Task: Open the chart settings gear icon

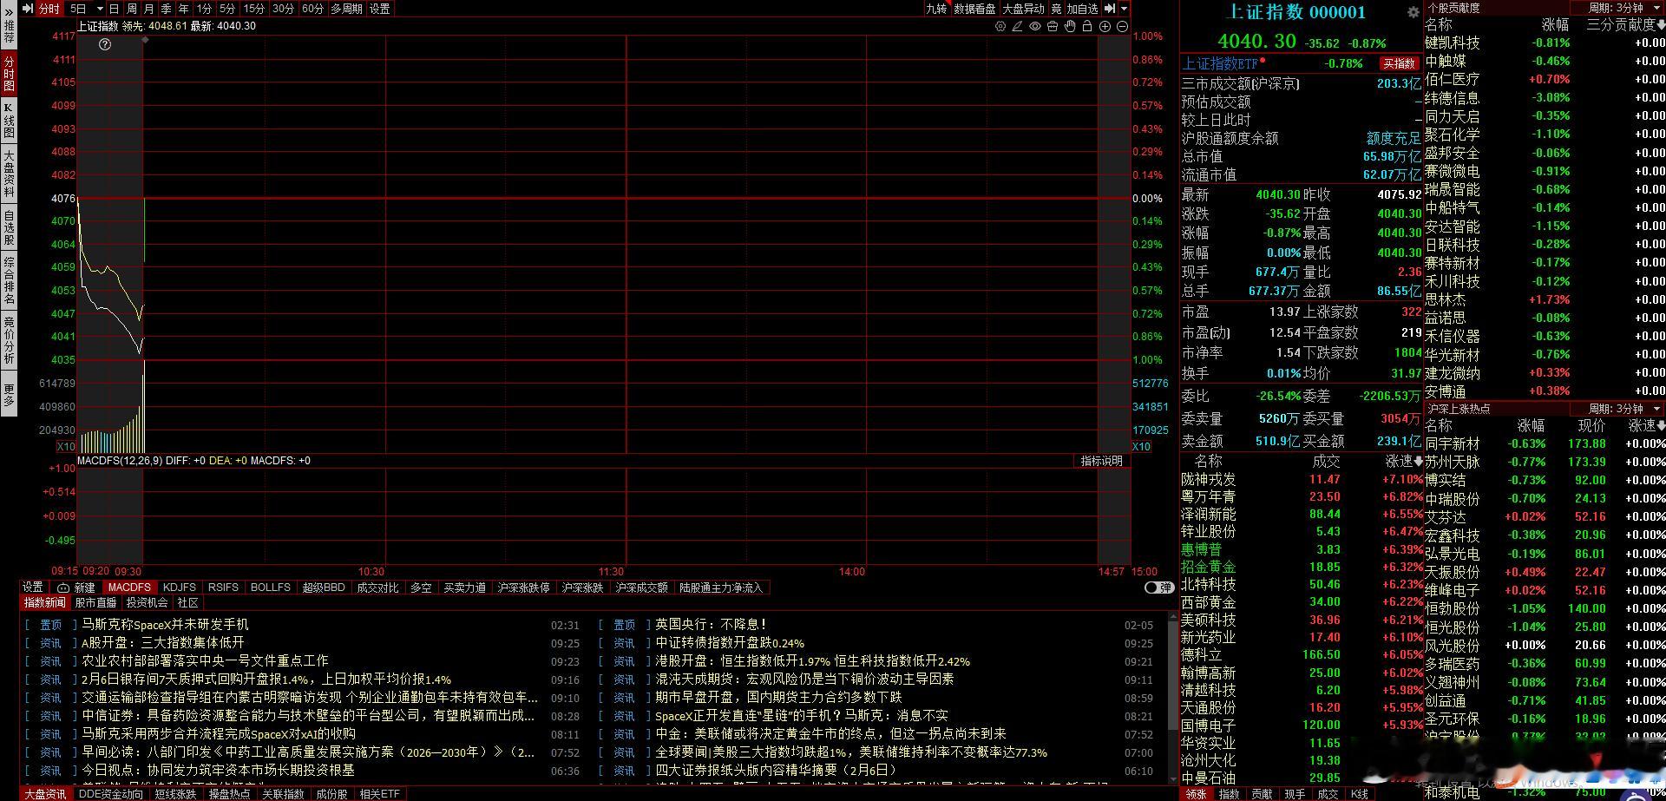Action: click(1000, 27)
